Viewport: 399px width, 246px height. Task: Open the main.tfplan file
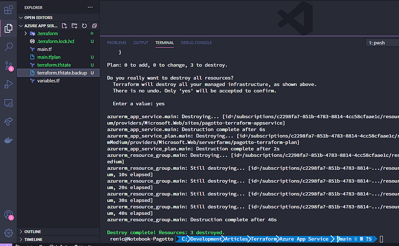58,57
